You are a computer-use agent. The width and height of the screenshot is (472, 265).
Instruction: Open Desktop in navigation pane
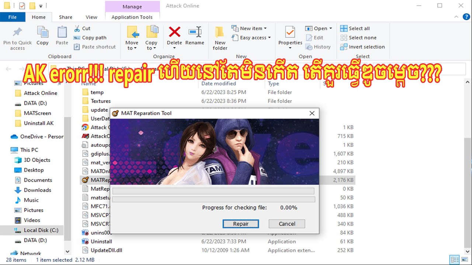tap(29, 170)
